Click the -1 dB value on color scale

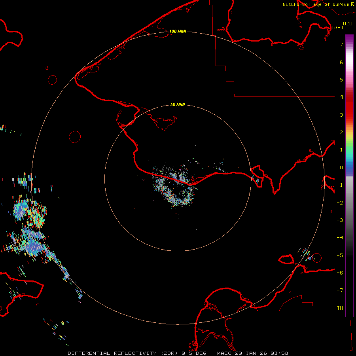coord(340,185)
